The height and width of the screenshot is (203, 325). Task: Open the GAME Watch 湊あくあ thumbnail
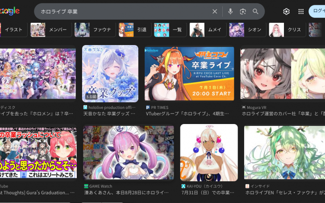tap(129, 152)
